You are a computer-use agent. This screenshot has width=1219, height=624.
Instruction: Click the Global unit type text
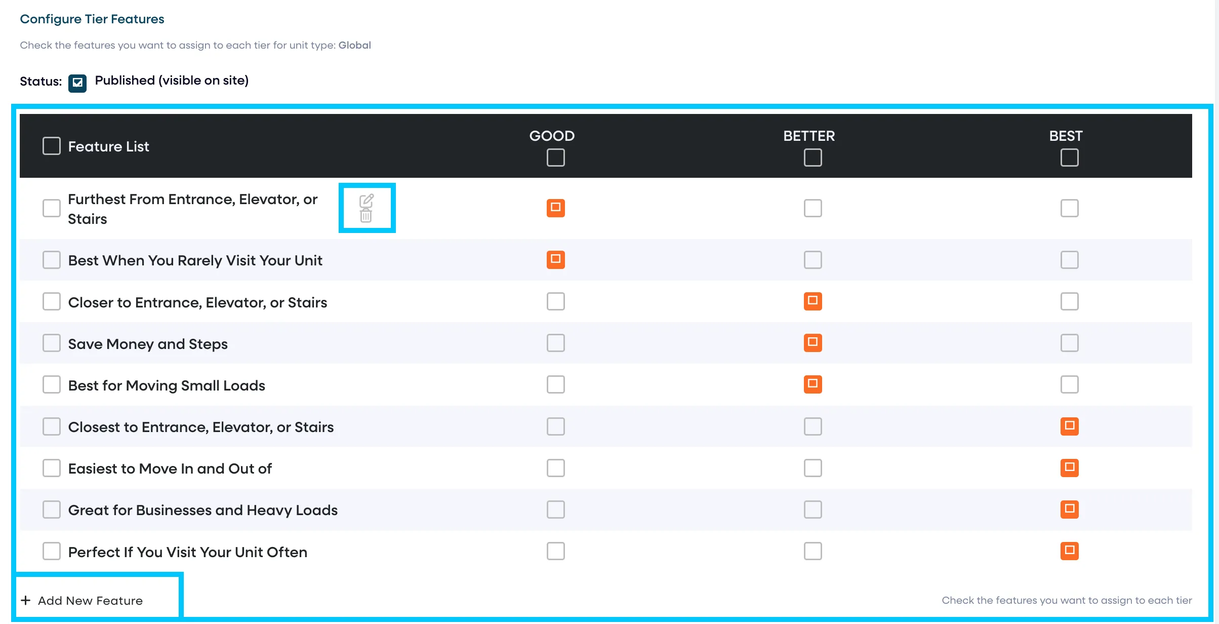tap(355, 45)
